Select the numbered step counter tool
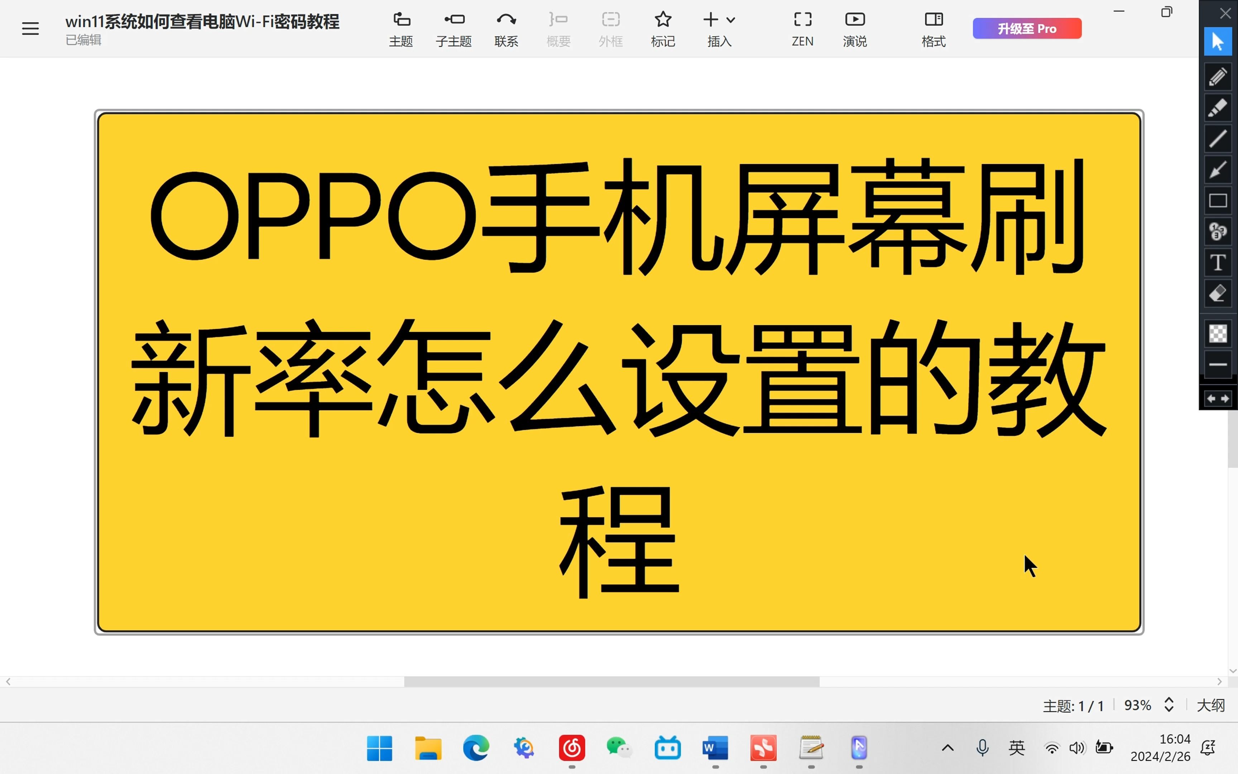Image resolution: width=1238 pixels, height=774 pixels. click(x=1218, y=231)
